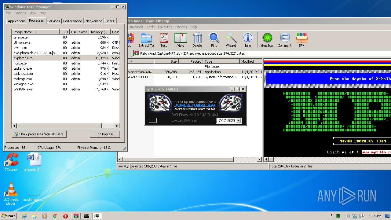
Task: Run the VirusScan icon in WinRAR
Action: tap(267, 40)
